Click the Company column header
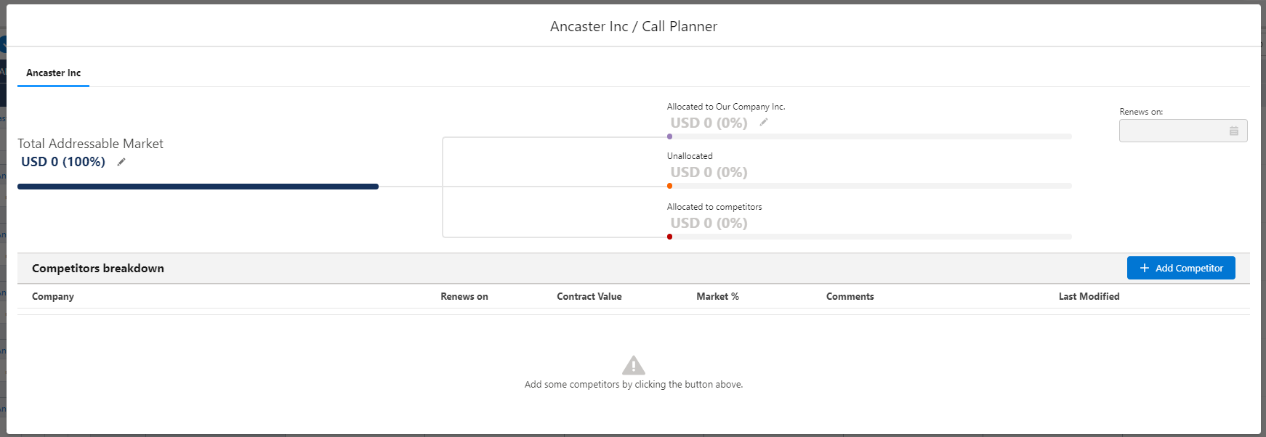The height and width of the screenshot is (437, 1266). coord(53,296)
